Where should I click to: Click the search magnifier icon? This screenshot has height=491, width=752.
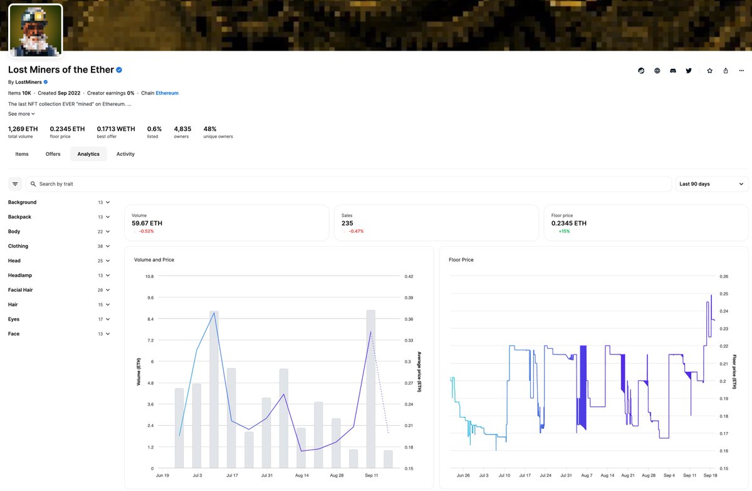click(33, 184)
